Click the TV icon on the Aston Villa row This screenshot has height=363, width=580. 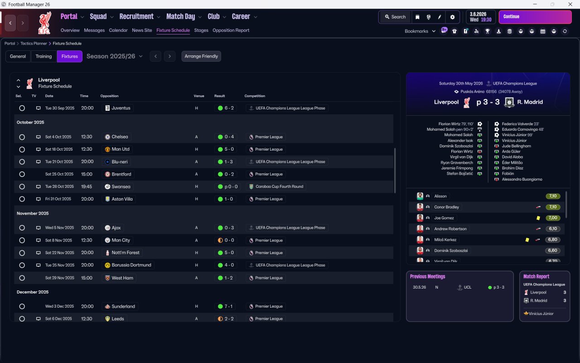[x=39, y=199]
